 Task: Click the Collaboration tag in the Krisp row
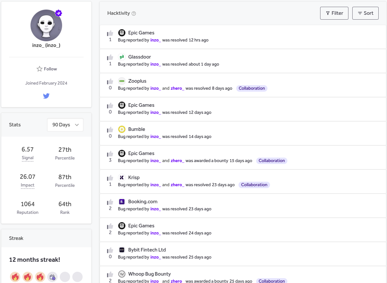(254, 185)
